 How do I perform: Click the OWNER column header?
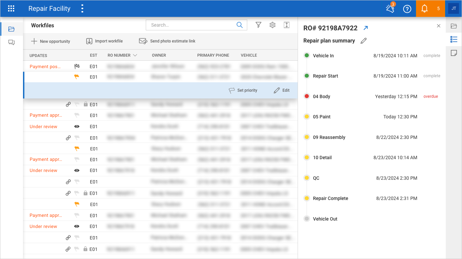[159, 55]
